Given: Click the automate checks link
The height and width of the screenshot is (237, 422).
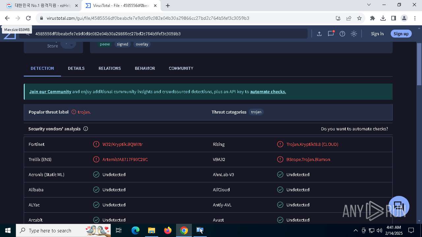Looking at the screenshot, I should click(x=268, y=92).
